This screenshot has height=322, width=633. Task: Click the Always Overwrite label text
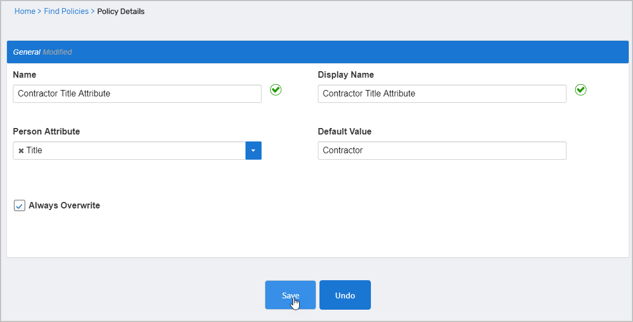pyautogui.click(x=64, y=205)
